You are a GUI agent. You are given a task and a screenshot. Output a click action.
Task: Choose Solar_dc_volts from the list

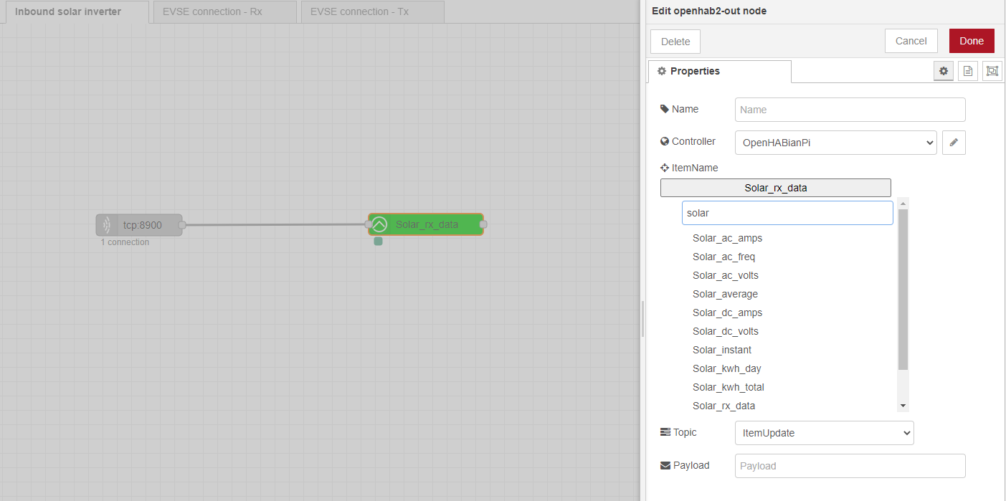pyautogui.click(x=725, y=331)
